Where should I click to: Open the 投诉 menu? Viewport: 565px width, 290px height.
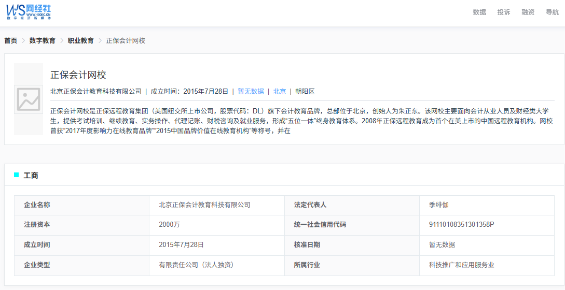click(x=504, y=12)
